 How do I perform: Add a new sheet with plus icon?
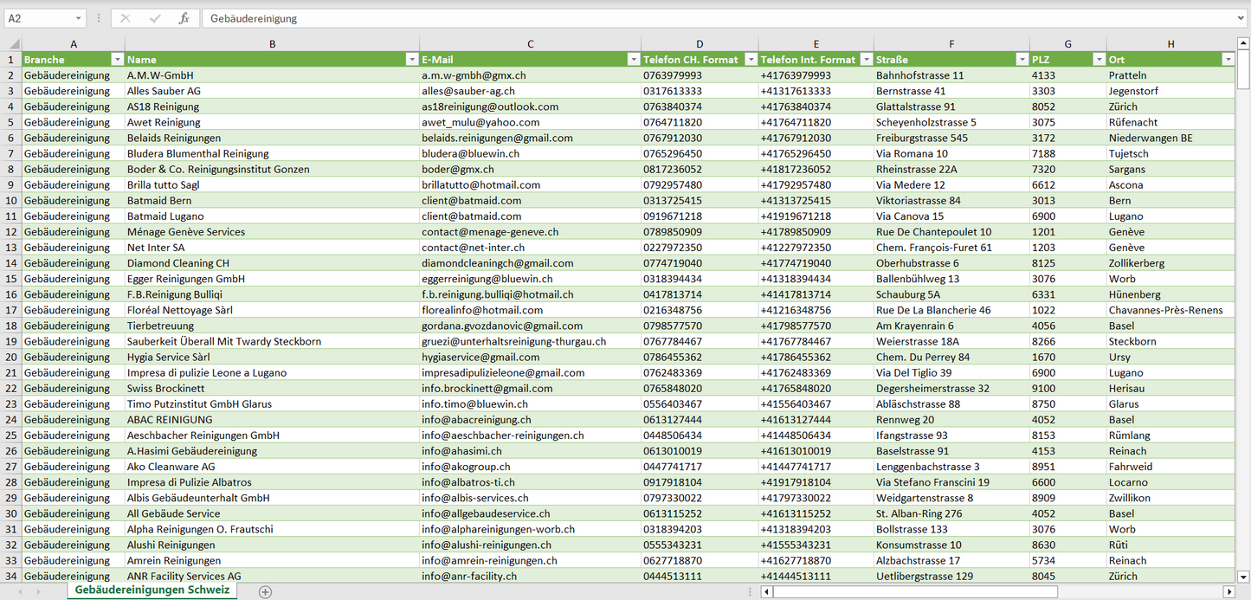pyautogui.click(x=266, y=592)
